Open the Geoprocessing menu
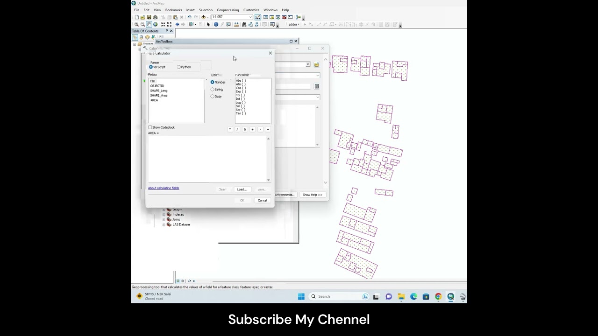Screen dimensions: 598x336 (x=228, y=10)
